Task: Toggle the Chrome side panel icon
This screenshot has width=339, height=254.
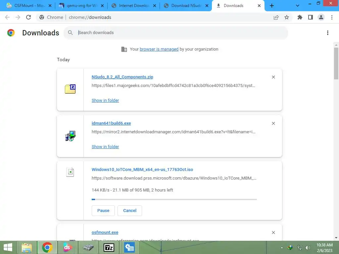Action: (x=311, y=17)
